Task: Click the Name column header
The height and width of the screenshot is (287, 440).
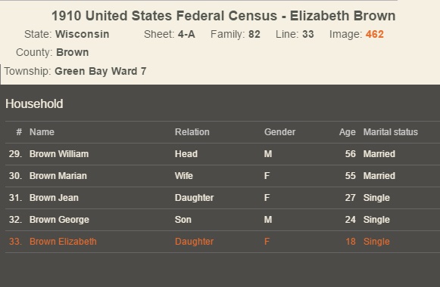Action: (x=42, y=132)
